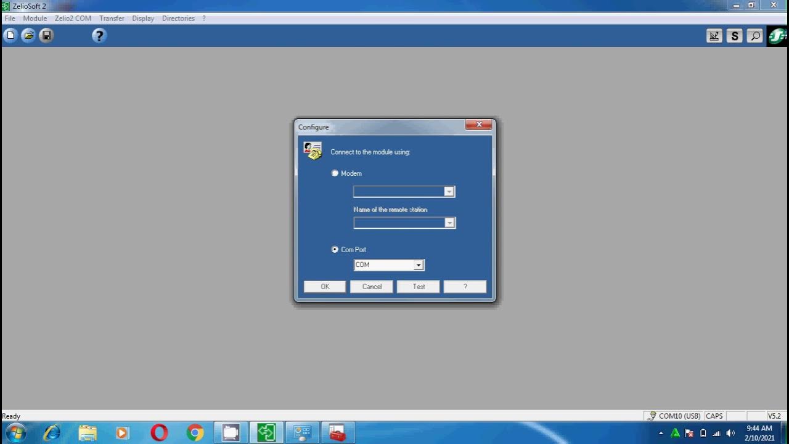Image resolution: width=789 pixels, height=444 pixels.
Task: Click the Ready status bar text
Action: coord(11,416)
